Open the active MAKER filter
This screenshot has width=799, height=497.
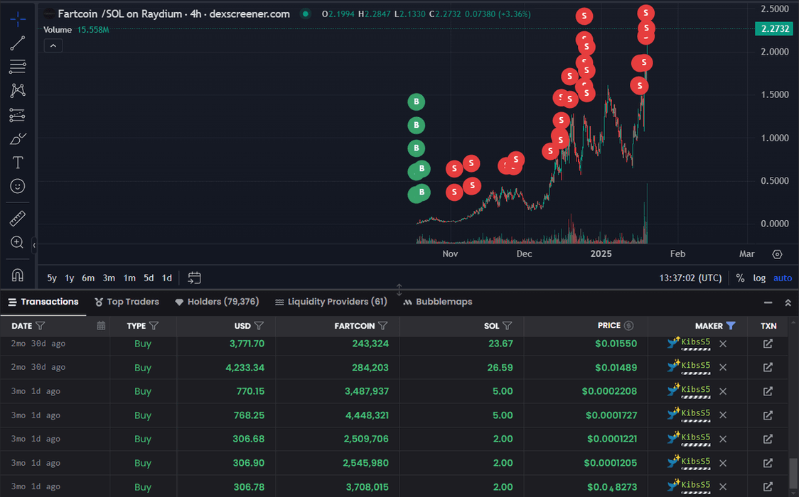pyautogui.click(x=731, y=326)
